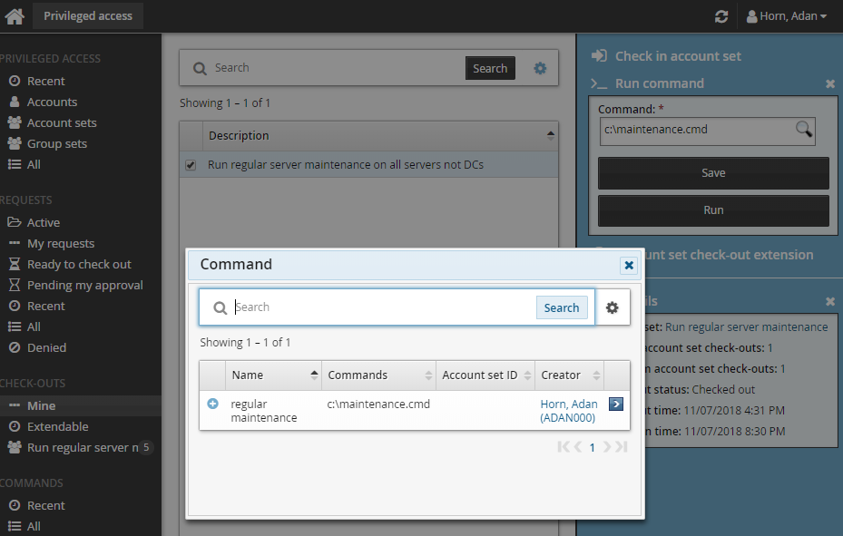
Task: Click the home icon in top bar
Action: (15, 16)
